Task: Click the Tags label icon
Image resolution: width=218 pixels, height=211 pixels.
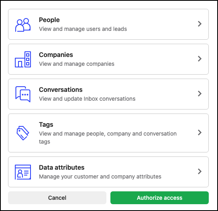Action: [x=23, y=133]
